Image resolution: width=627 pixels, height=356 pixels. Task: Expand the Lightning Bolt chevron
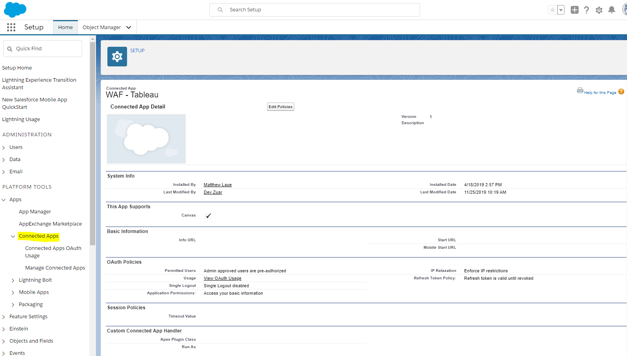13,281
